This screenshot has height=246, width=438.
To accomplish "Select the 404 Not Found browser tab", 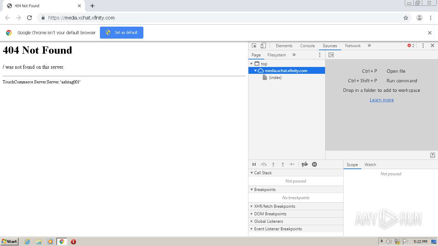I will point(44,6).
